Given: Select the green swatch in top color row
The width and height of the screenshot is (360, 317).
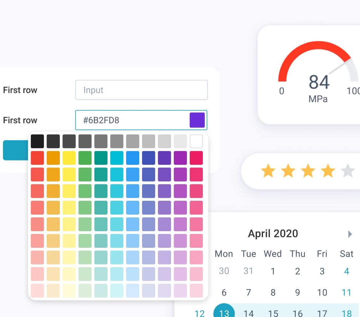Looking at the screenshot, I should point(85,158).
